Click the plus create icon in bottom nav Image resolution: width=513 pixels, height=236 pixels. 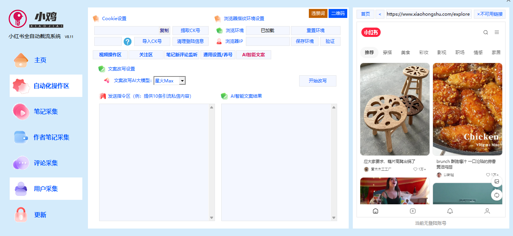413,211
